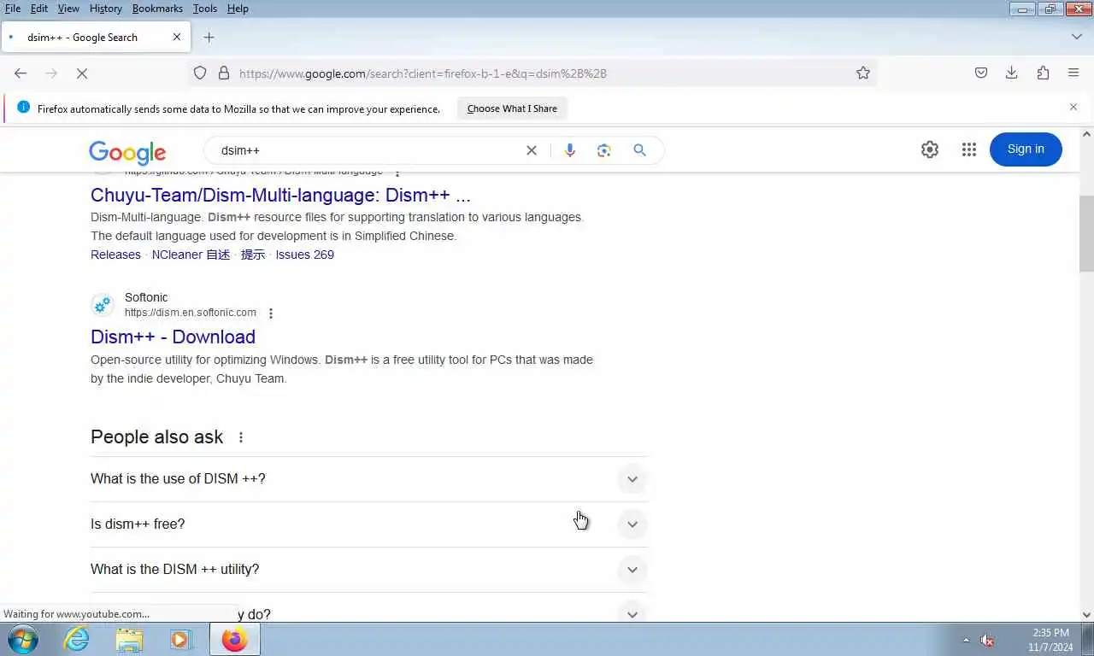Open the History menu
This screenshot has width=1094, height=656.
coord(105,9)
